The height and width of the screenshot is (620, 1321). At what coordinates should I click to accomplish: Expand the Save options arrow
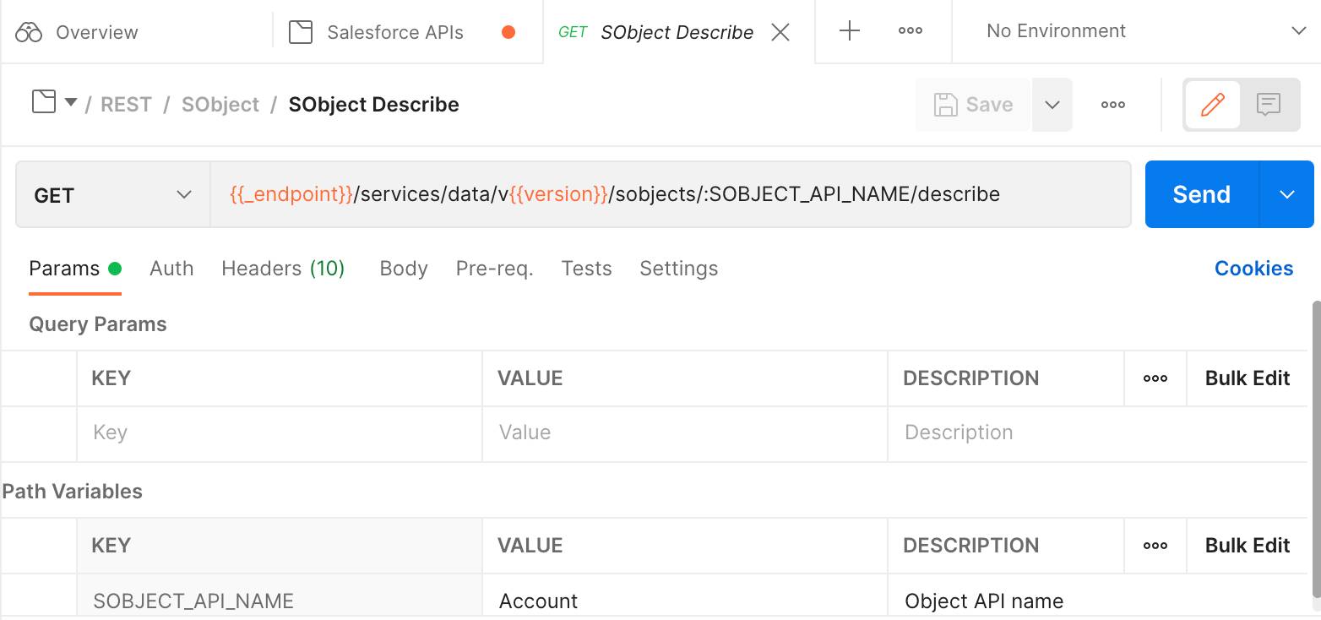1052,105
